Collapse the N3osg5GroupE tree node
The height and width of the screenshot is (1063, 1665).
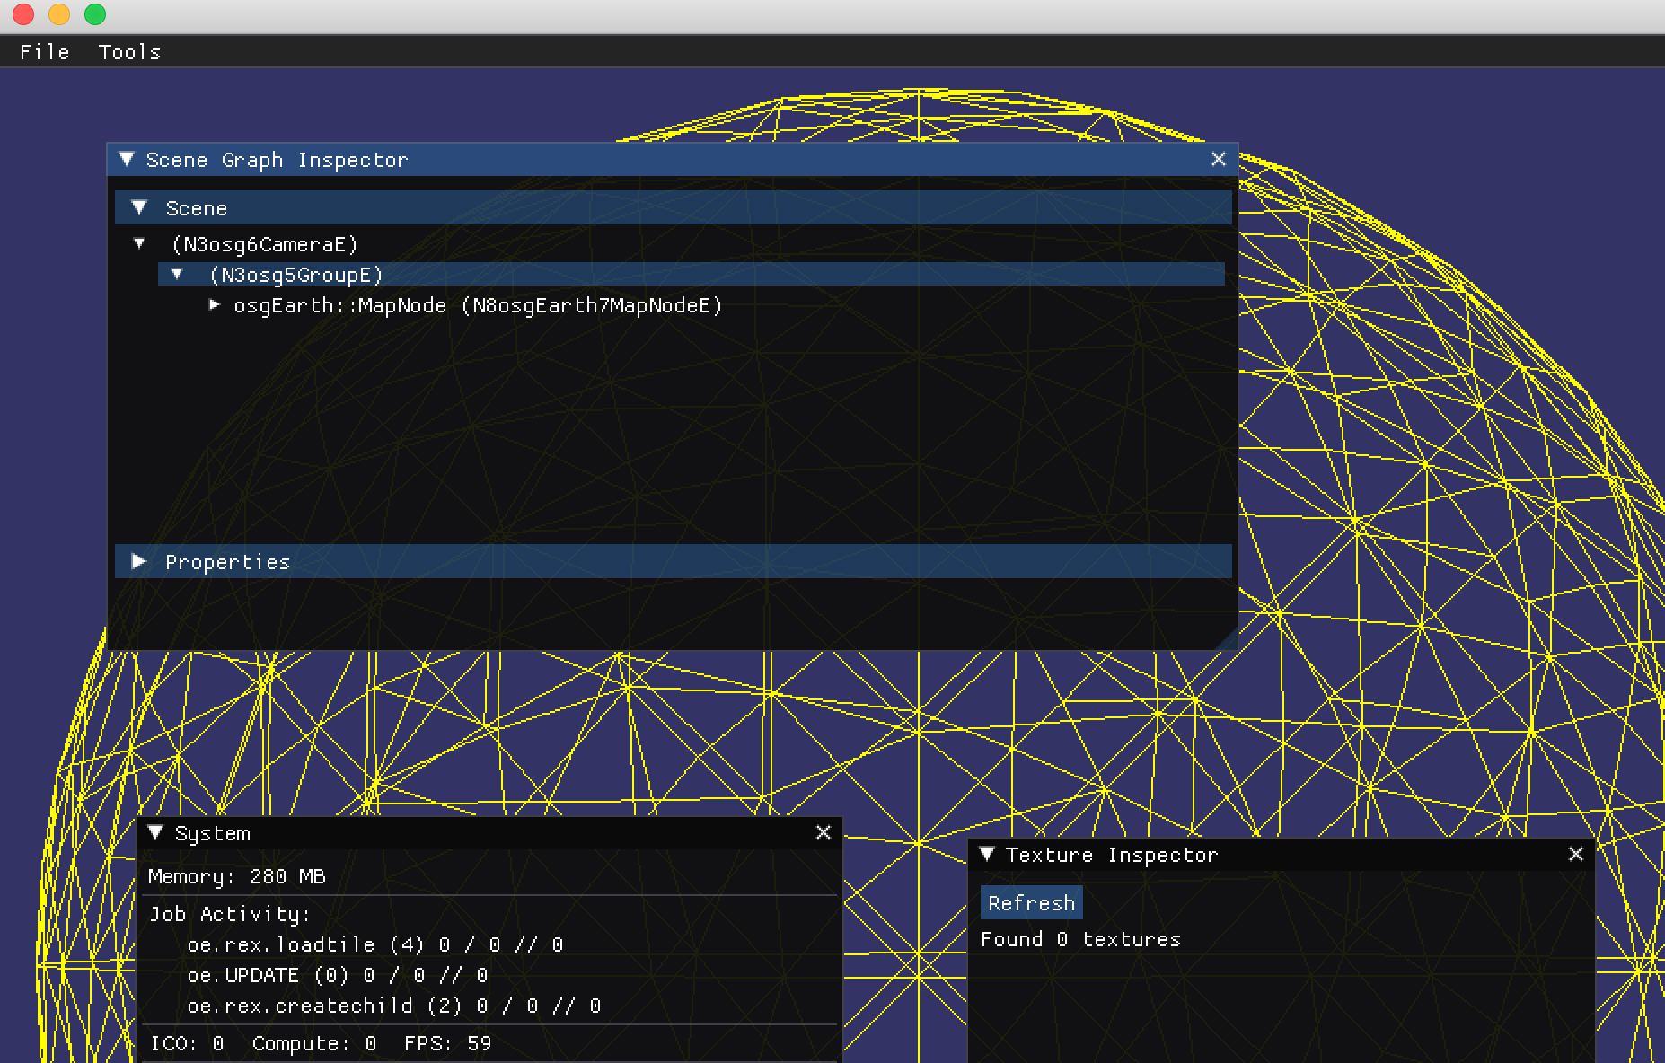[177, 274]
